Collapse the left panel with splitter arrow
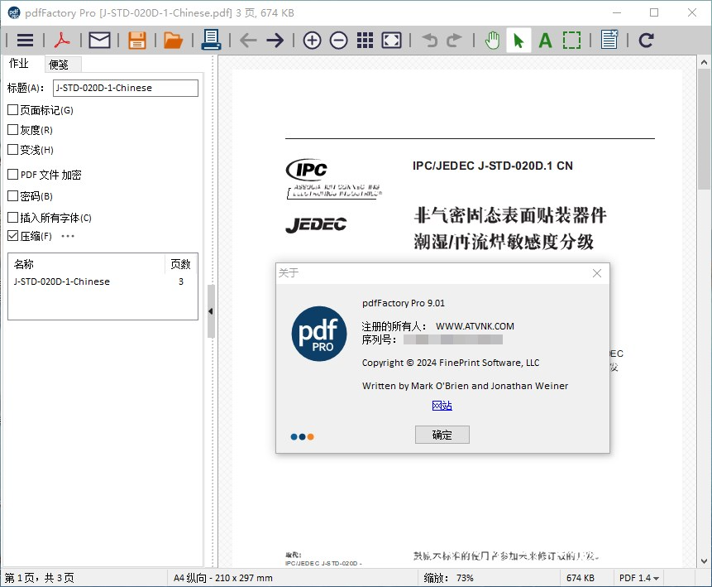712x587 pixels. coord(211,311)
